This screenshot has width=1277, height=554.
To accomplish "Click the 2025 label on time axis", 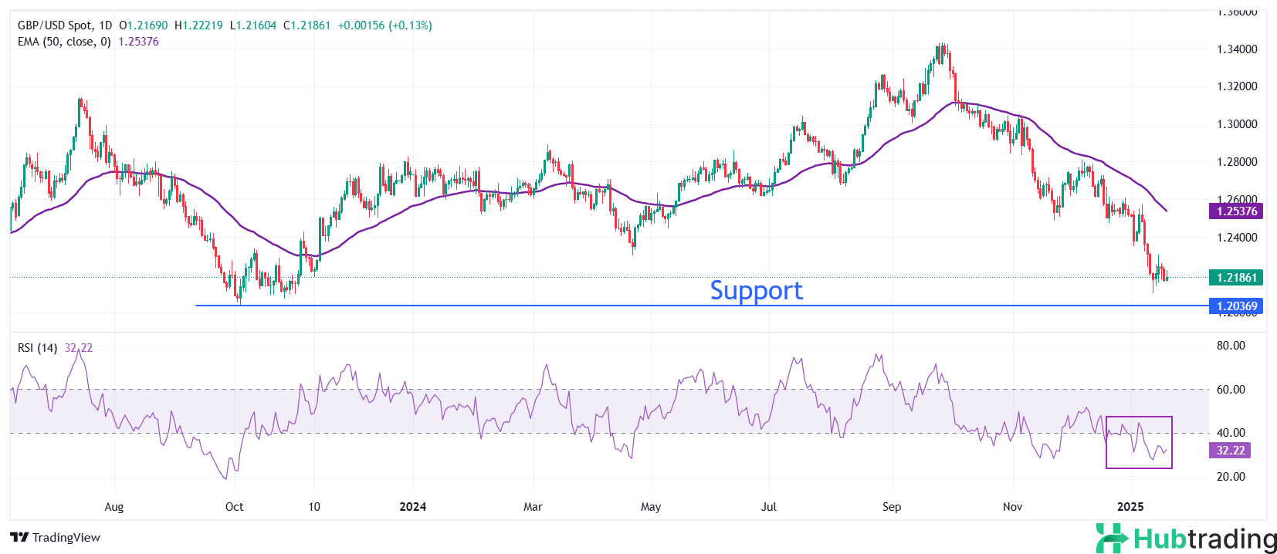I will (x=1130, y=507).
